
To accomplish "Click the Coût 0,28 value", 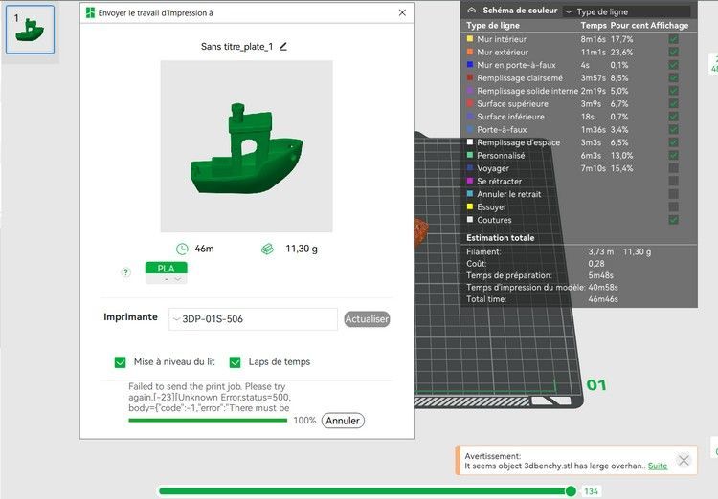I will tap(596, 264).
